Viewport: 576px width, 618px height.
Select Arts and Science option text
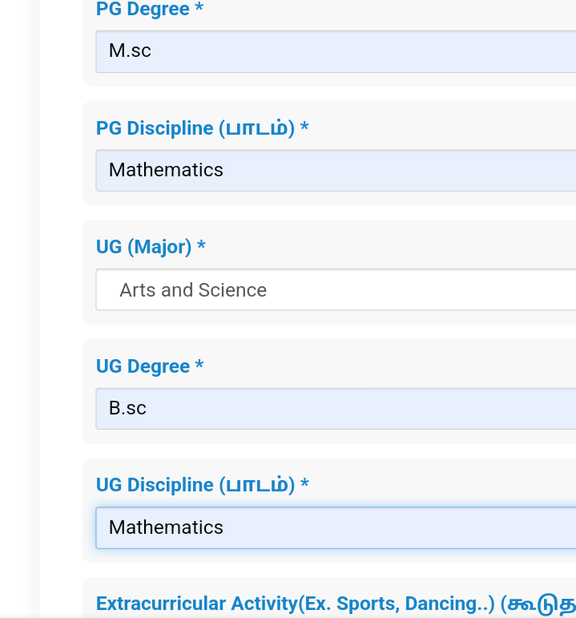[x=193, y=289]
